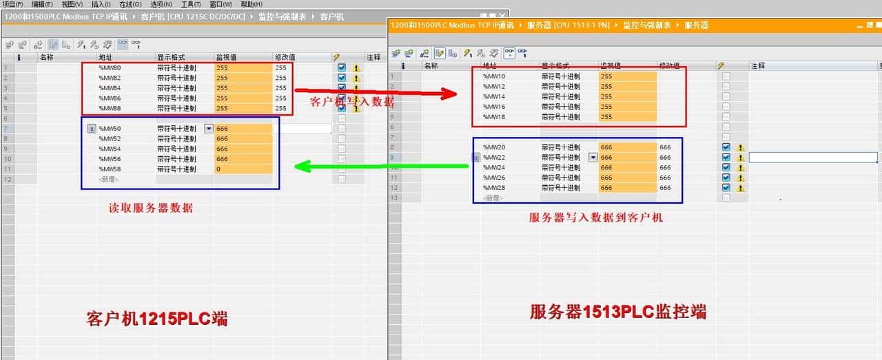Open the 工具(T) menu
The image size is (882, 360).
[x=191, y=4]
